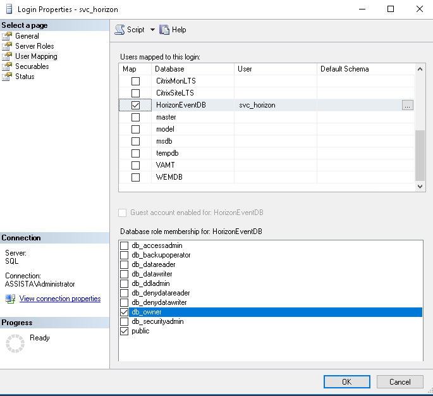Select the msdb database name
Image resolution: width=433 pixels, height=396 pixels.
point(164,141)
